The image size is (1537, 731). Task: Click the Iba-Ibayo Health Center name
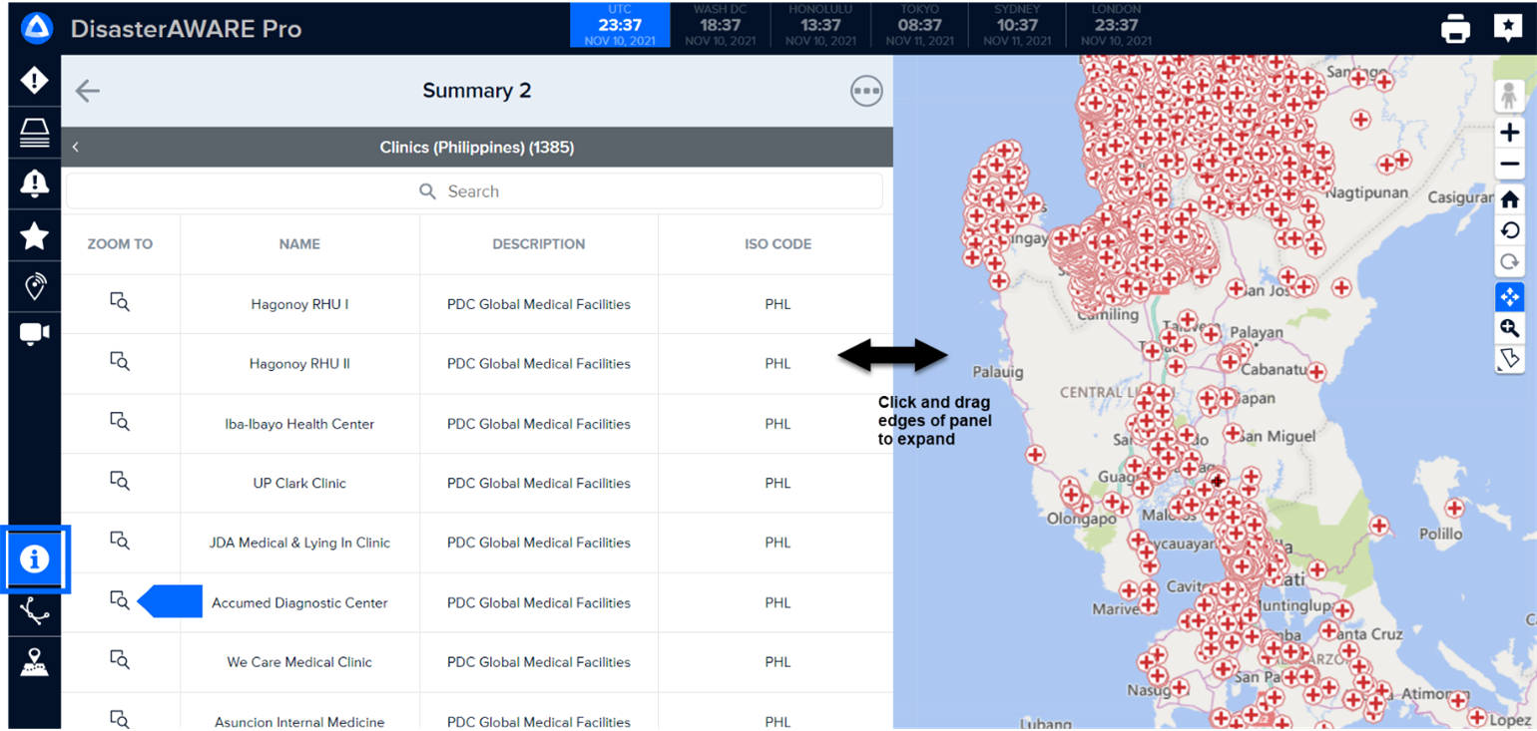pos(299,424)
